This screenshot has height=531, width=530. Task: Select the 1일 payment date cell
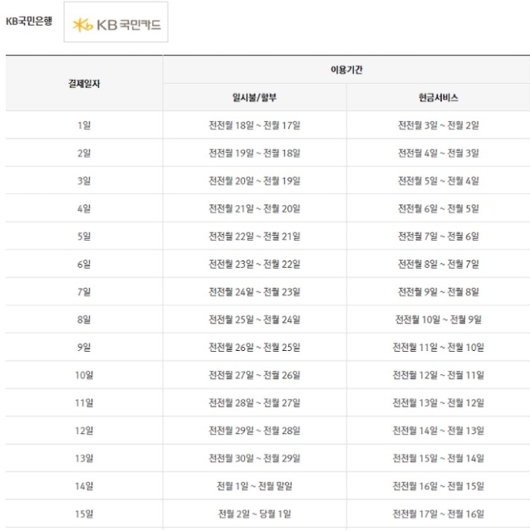(84, 125)
